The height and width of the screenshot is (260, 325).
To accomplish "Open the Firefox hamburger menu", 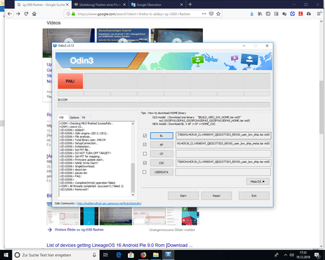I will pos(318,14).
